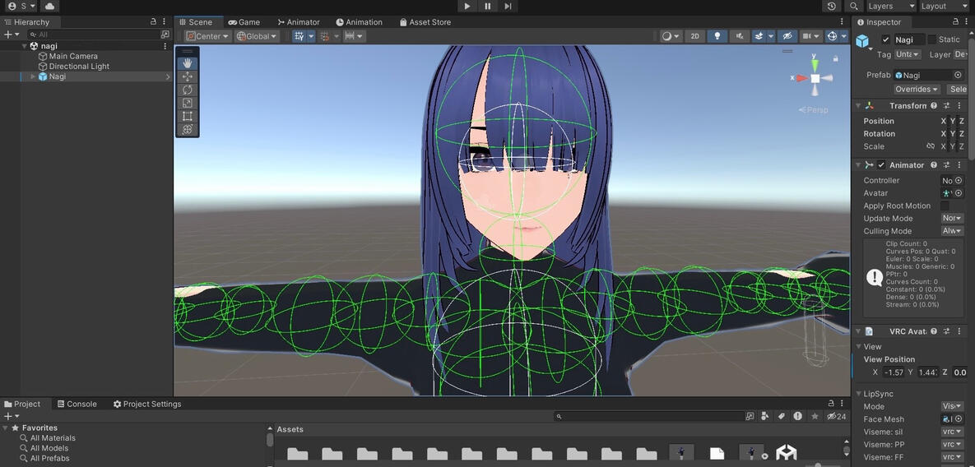Enable Apply Root Motion checkbox
The height and width of the screenshot is (467, 975).
click(945, 206)
